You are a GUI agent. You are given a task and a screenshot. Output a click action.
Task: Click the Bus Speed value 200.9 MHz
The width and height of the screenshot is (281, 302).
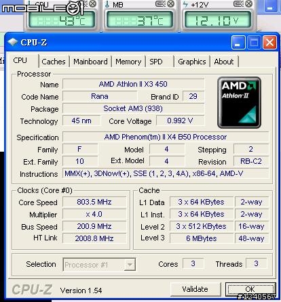pyautogui.click(x=94, y=226)
